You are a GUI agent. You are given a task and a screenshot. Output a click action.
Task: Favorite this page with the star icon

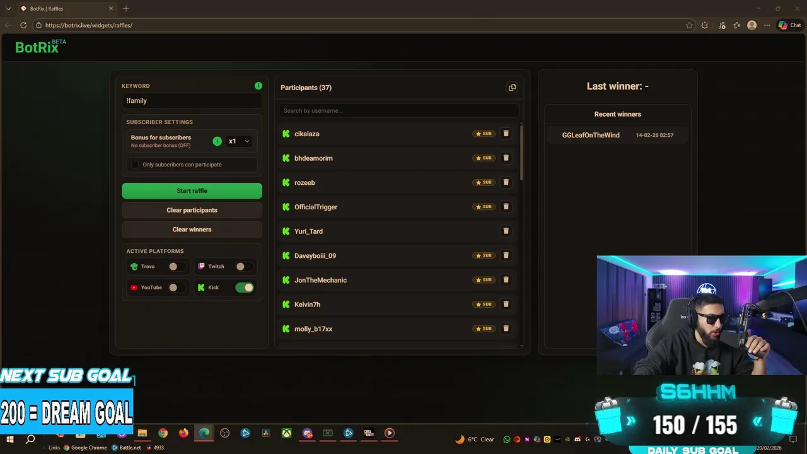click(689, 25)
